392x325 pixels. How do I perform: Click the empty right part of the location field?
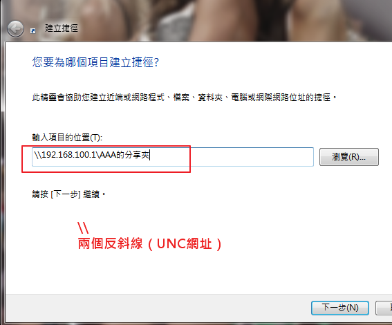pos(250,157)
